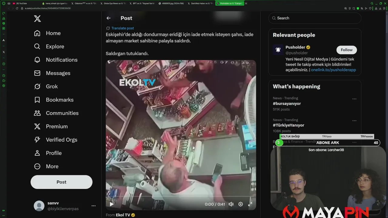Screen dimensions: 388x218
Task: Follow the Pusholder account
Action: point(346,50)
